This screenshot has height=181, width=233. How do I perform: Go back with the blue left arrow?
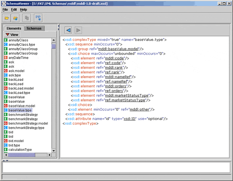(68, 30)
